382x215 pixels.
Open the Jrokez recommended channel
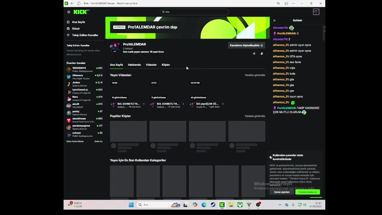[84, 84]
